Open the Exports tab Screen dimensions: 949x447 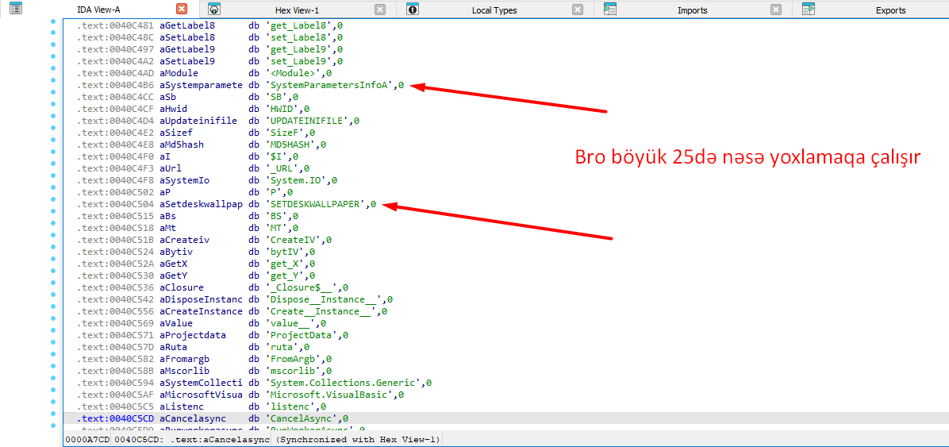[x=890, y=10]
